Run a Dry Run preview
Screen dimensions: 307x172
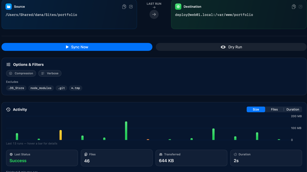231,47
